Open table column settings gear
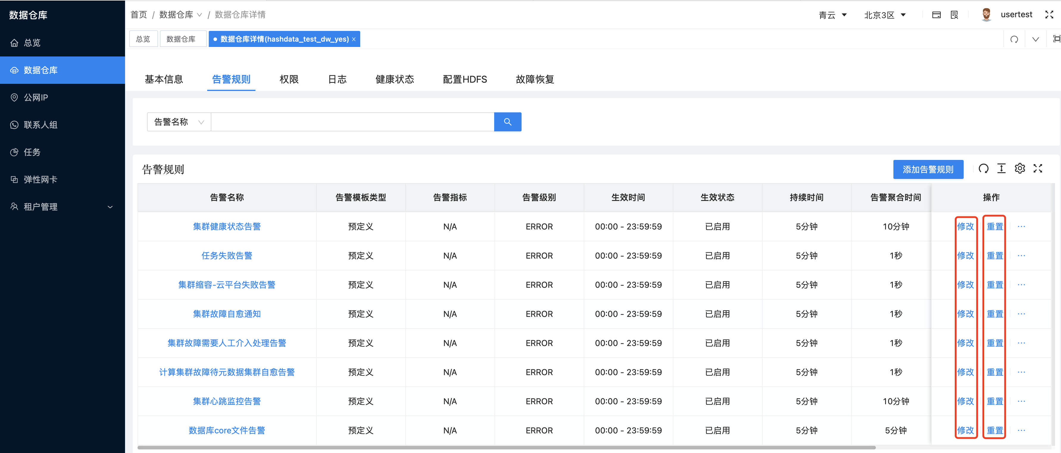Screen dimensions: 1061x453 [x=1020, y=169]
